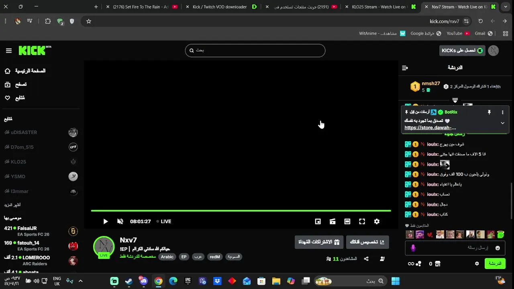Play the stream with the play button

pyautogui.click(x=105, y=222)
